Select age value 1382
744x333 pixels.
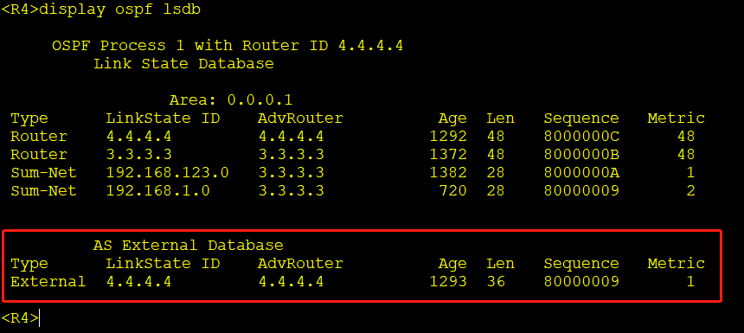tap(448, 173)
